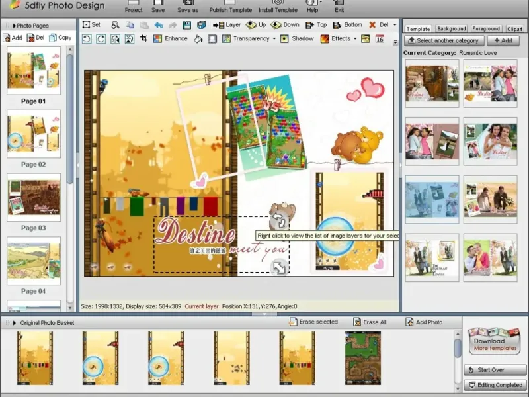Click Select another category button
529x397 pixels.
pos(442,40)
